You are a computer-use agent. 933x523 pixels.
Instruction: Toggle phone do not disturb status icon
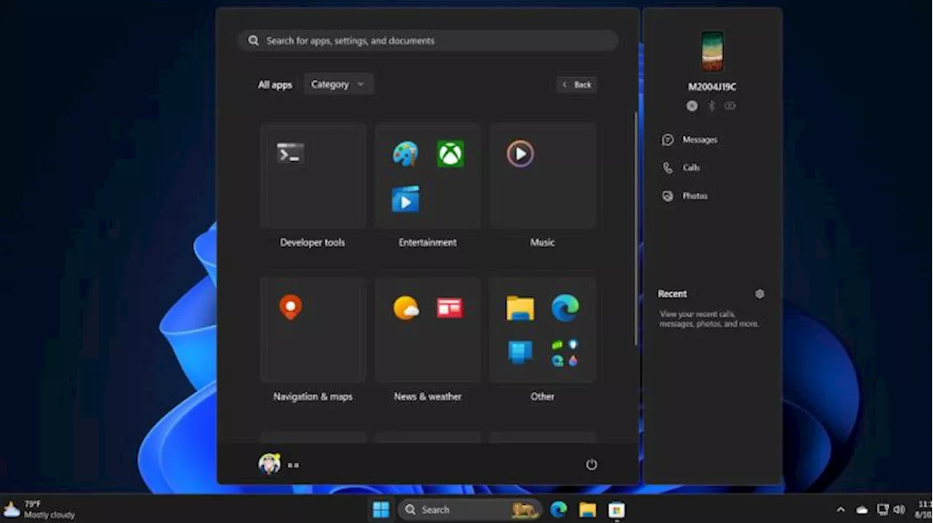tap(692, 106)
